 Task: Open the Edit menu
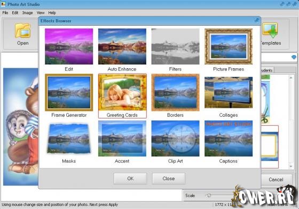point(15,13)
